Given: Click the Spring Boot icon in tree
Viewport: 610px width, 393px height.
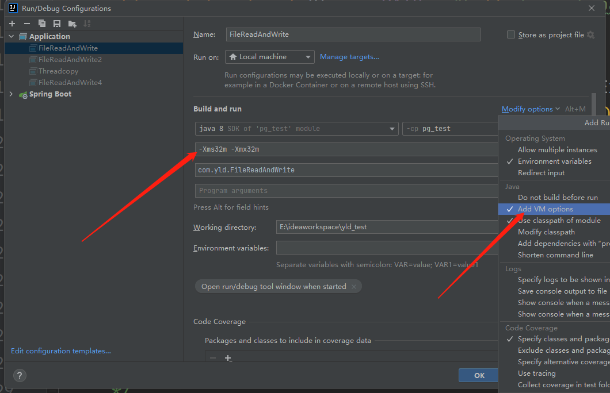Looking at the screenshot, I should tap(24, 94).
